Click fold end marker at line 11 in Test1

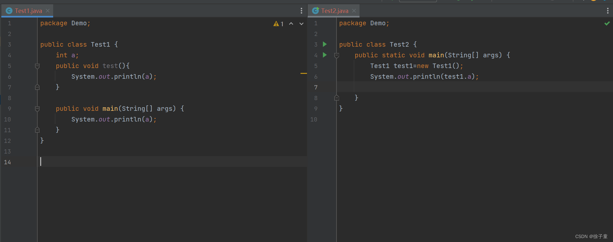[x=37, y=130]
